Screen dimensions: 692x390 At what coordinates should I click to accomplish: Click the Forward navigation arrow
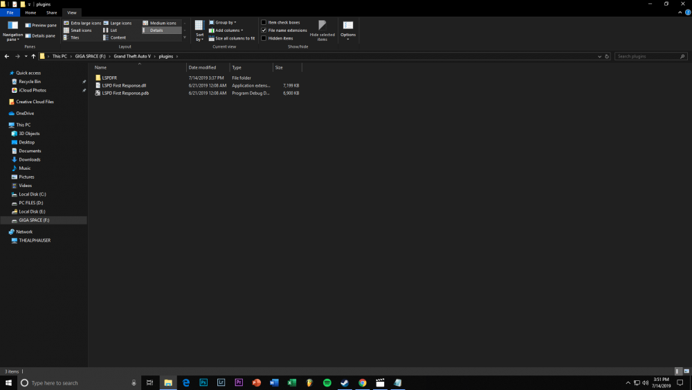pyautogui.click(x=18, y=57)
